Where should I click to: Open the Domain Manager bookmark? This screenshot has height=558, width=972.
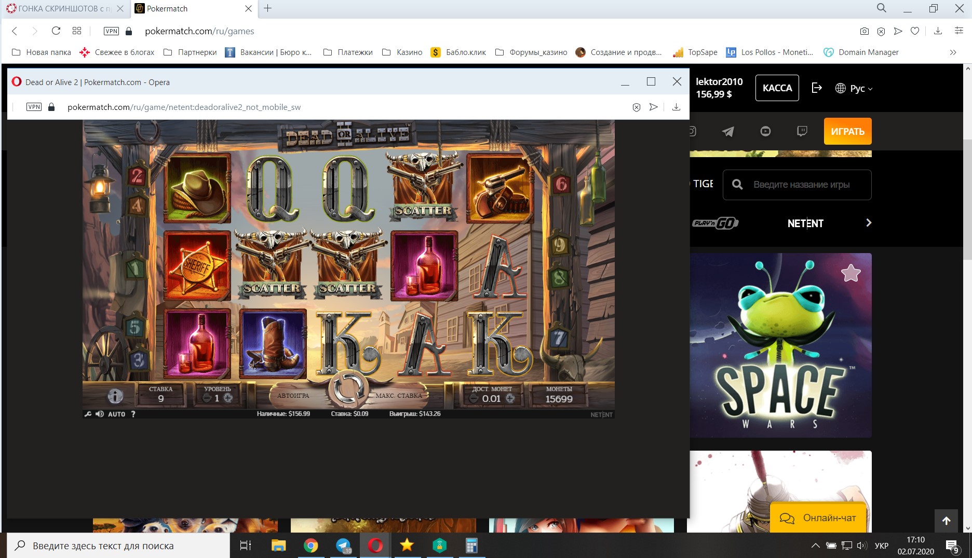point(861,52)
